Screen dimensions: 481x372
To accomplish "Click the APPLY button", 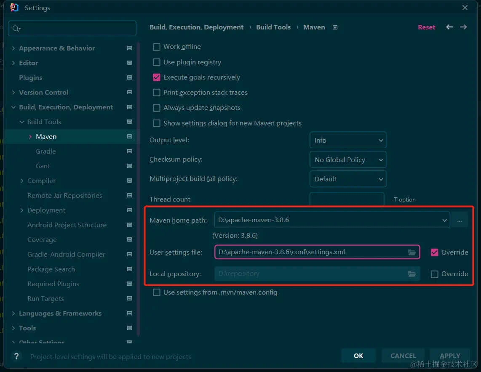I will [450, 356].
